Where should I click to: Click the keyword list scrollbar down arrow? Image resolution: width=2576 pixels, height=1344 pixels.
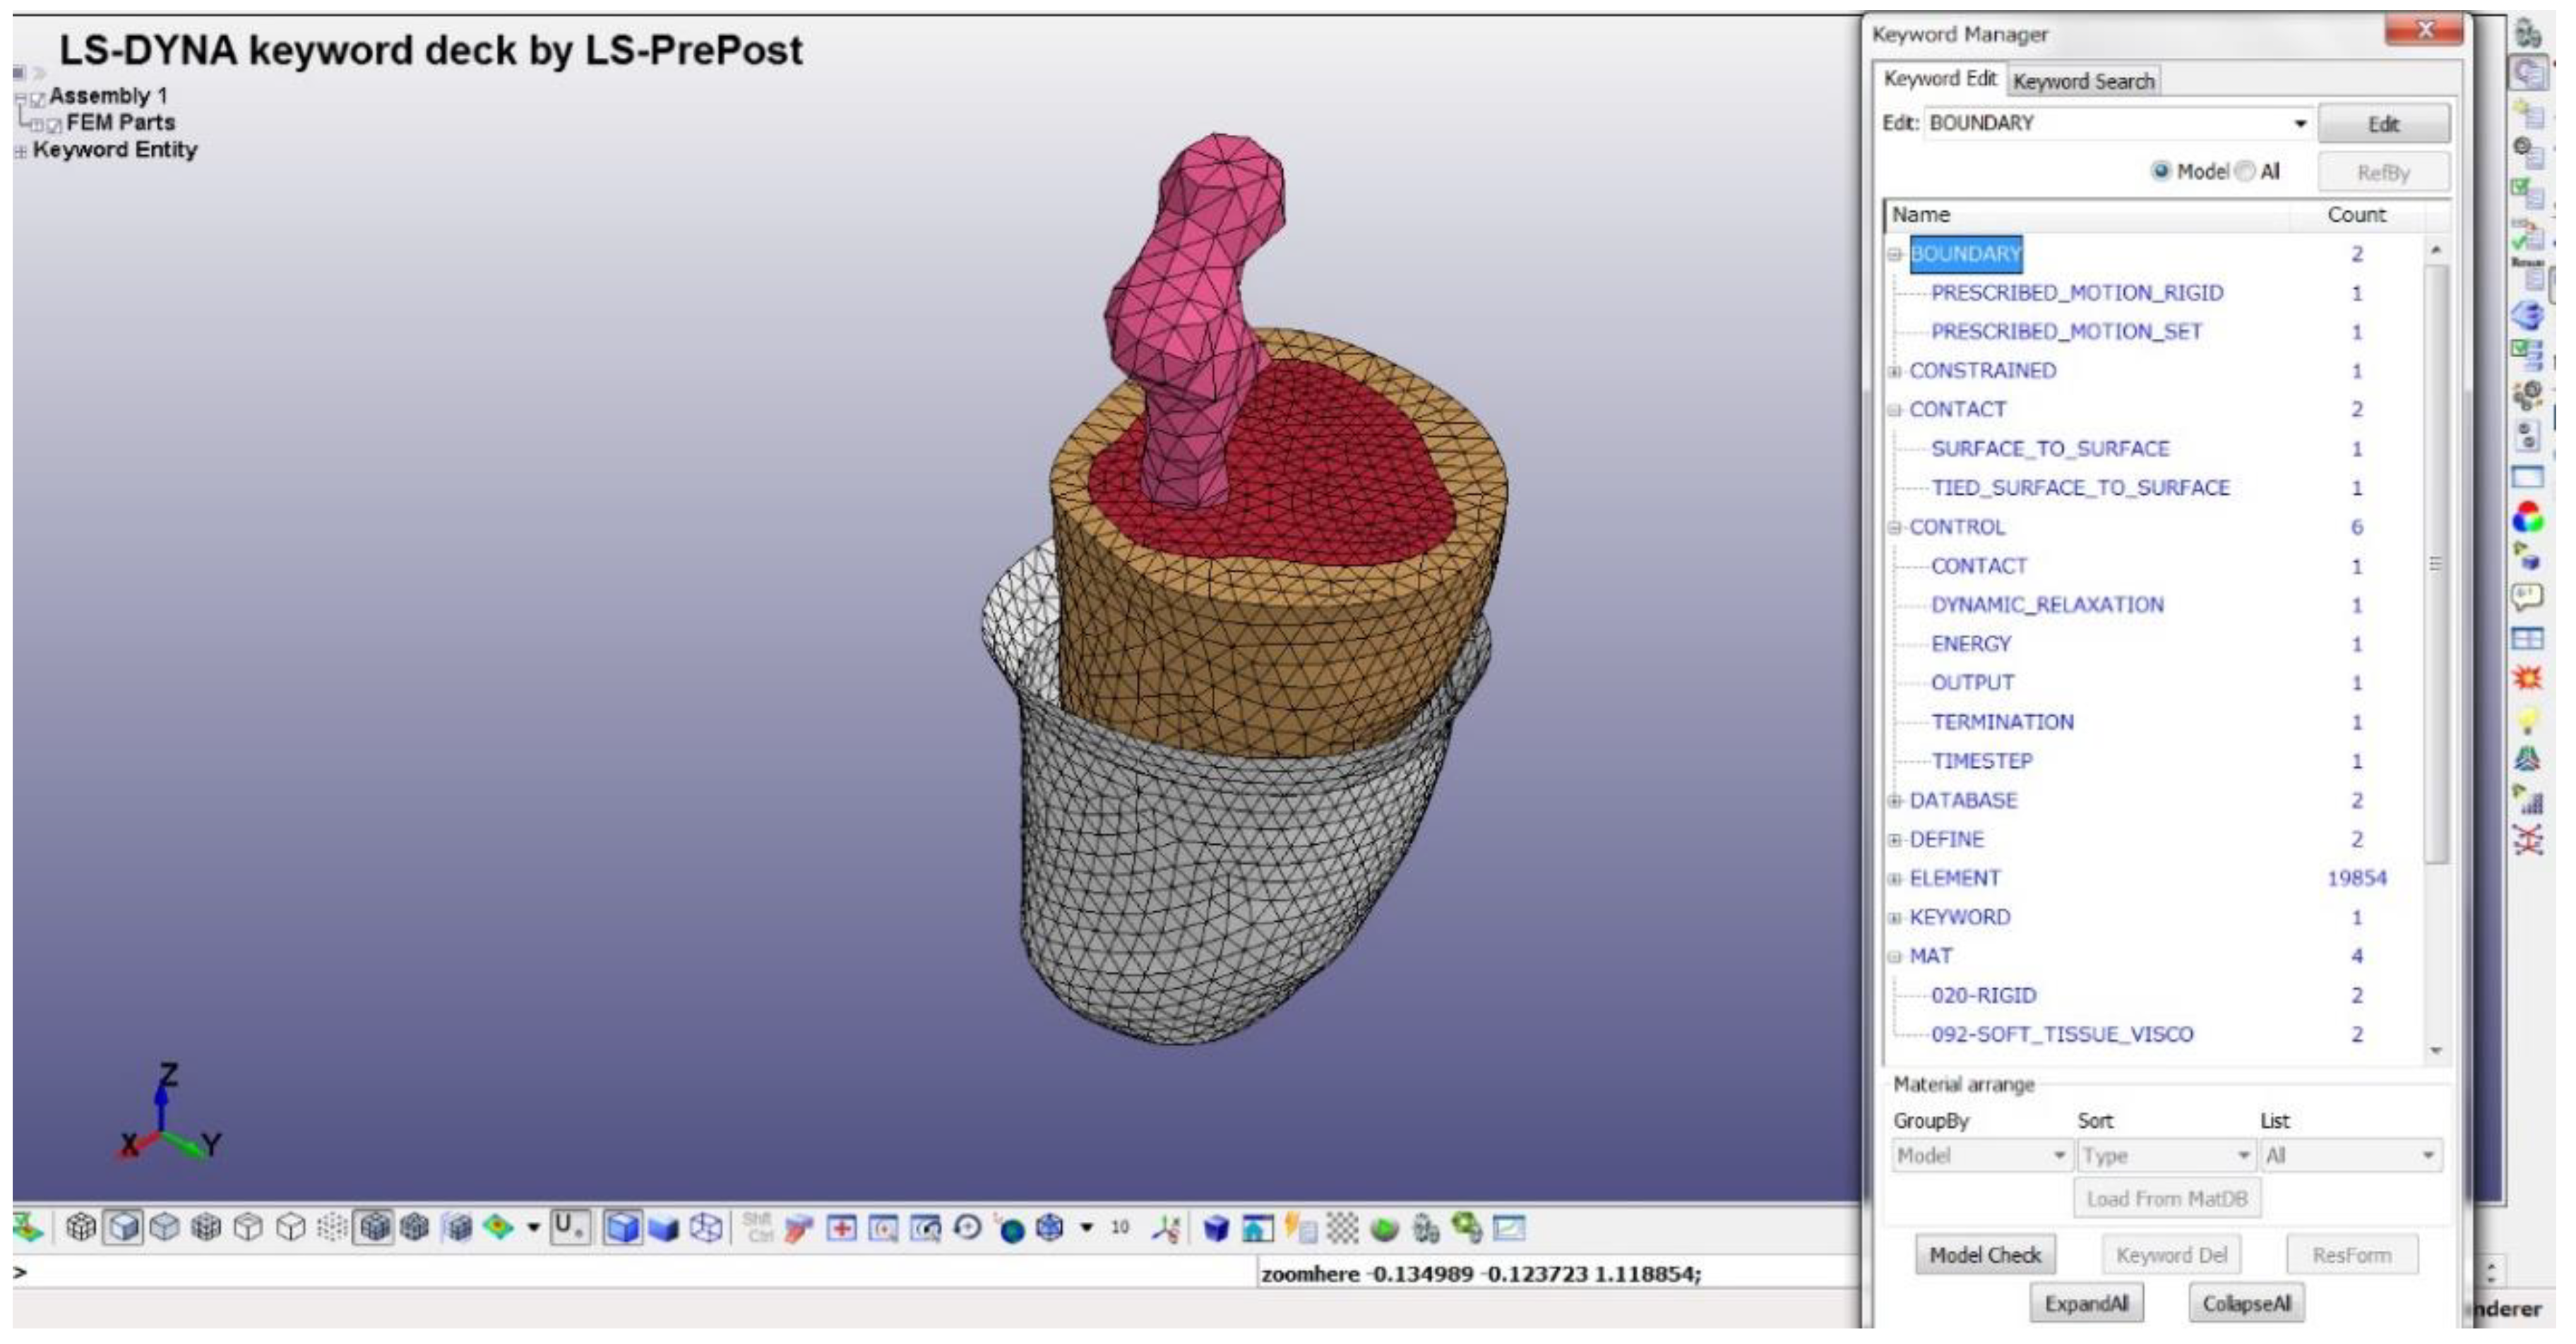(x=2436, y=1051)
